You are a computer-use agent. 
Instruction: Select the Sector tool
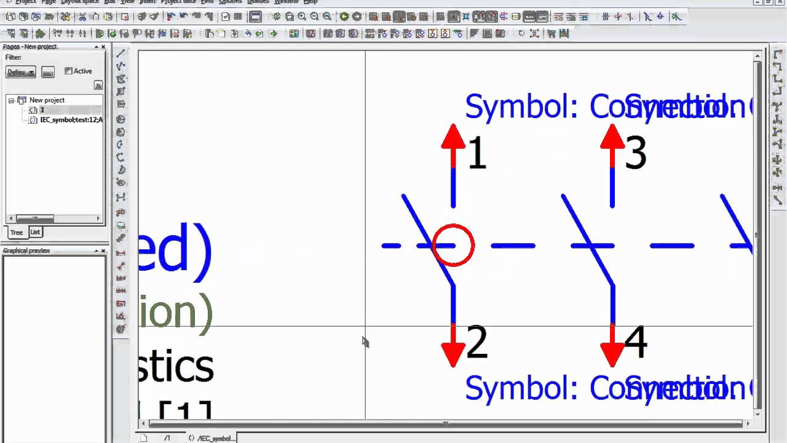(x=121, y=170)
